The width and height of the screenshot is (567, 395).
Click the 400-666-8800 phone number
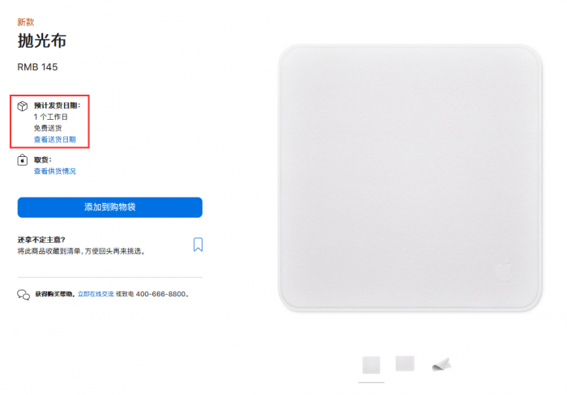point(160,294)
